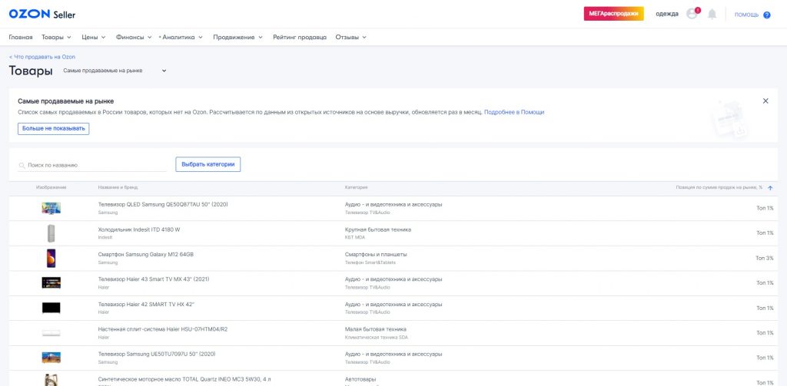This screenshot has width=787, height=386.
Task: Click the Indesit refrigerator product image
Action: [x=51, y=233]
